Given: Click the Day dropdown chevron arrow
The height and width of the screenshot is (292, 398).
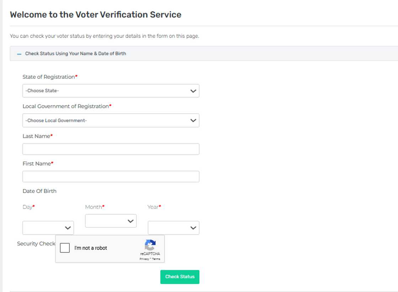Looking at the screenshot, I should [68, 228].
